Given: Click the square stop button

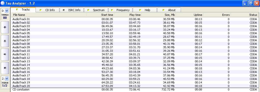Looking at the screenshot, I should click(5, 68).
